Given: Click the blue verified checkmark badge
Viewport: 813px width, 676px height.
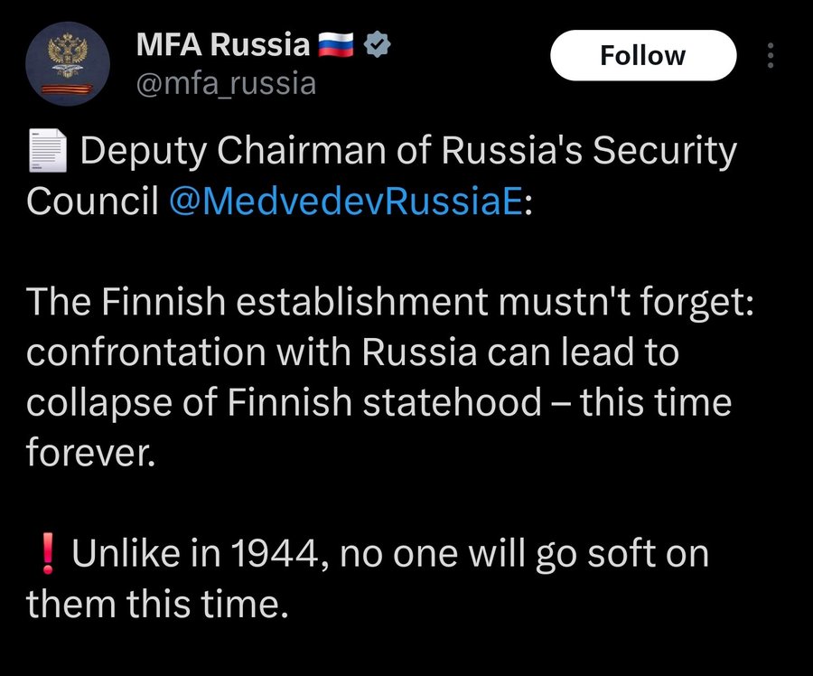Looking at the screenshot, I should 377,44.
